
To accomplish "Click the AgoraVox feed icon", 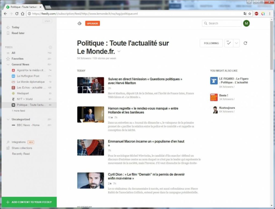I will click(x=13, y=70).
